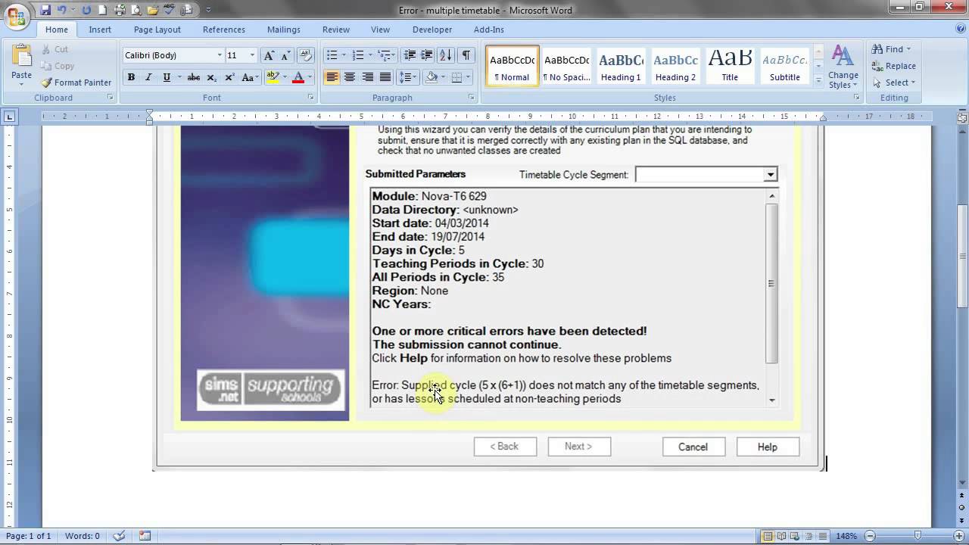Open Print Preview from the Quick Access toolbar
Viewport: 969px width, 545px height.
(x=136, y=10)
